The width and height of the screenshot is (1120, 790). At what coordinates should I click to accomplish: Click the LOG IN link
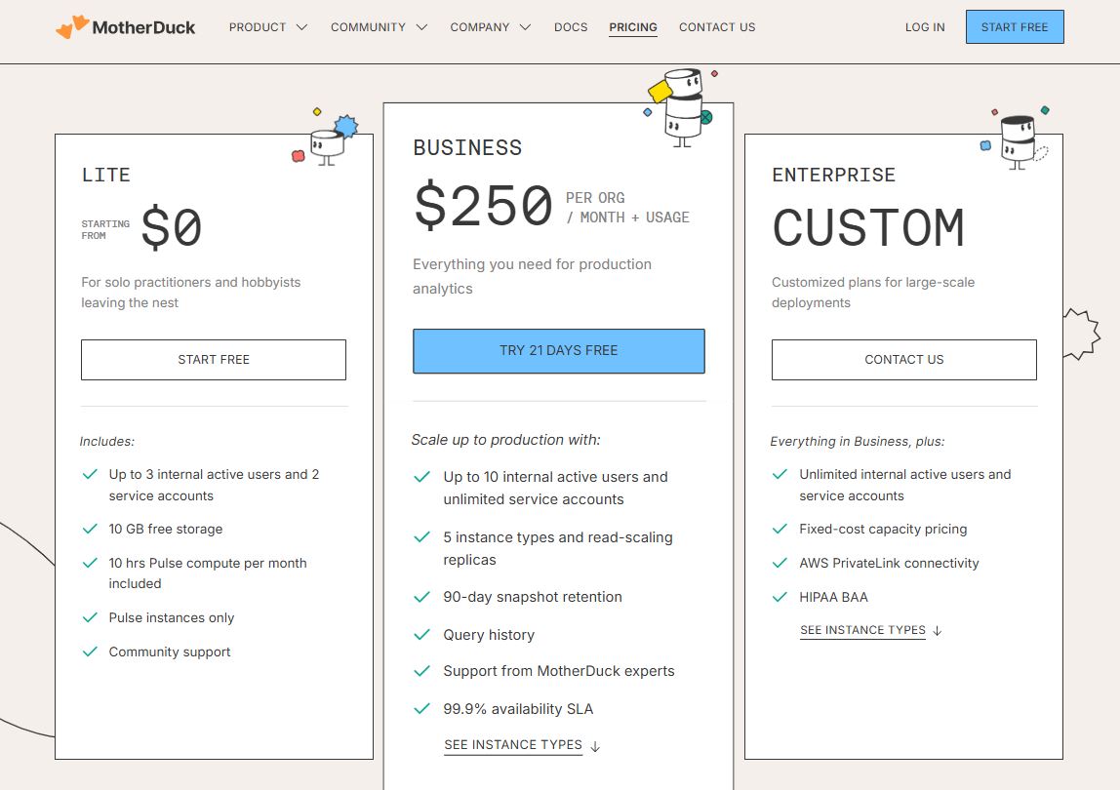pos(924,27)
